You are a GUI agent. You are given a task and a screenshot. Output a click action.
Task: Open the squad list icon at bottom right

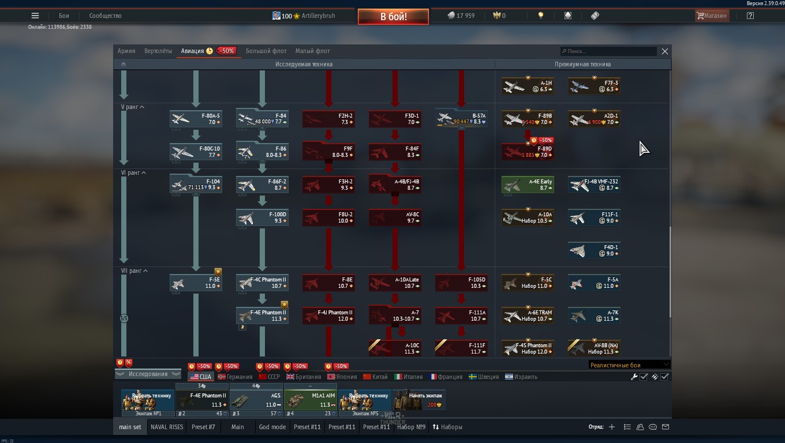pos(627,427)
